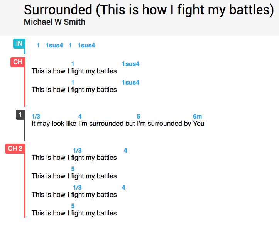Select last lyric line of CH 2
Viewport: 279px width, 234px height.
click(74, 214)
